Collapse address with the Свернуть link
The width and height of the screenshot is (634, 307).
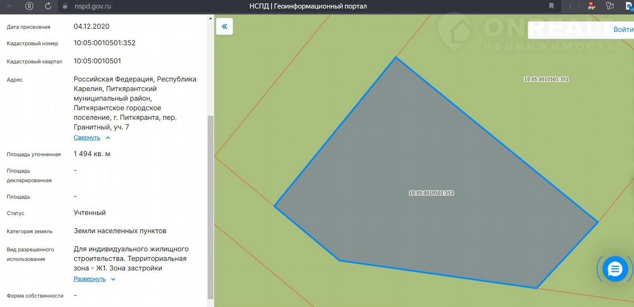tap(87, 138)
